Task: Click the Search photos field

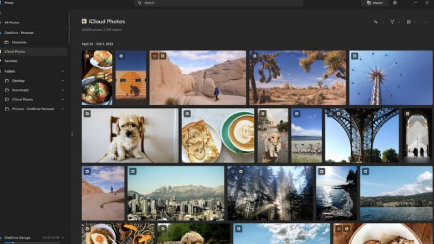Action: coord(217,3)
